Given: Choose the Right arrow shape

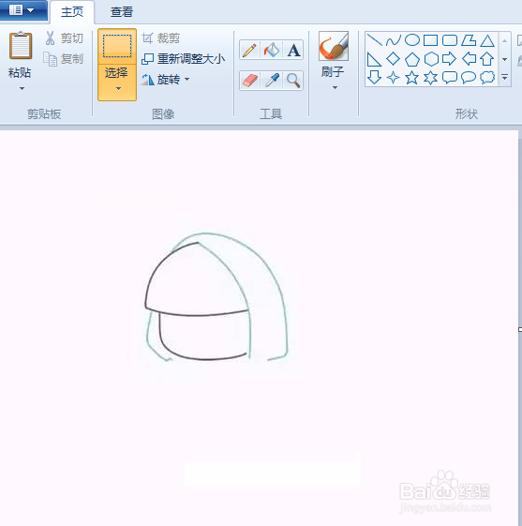Looking at the screenshot, I should tap(450, 59).
